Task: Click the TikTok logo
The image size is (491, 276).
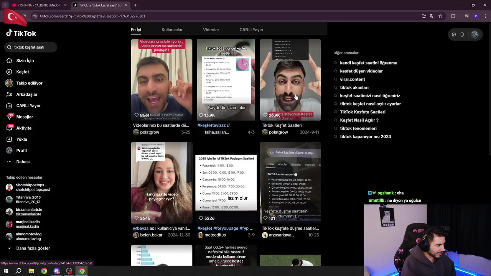Action: pyautogui.click(x=21, y=33)
